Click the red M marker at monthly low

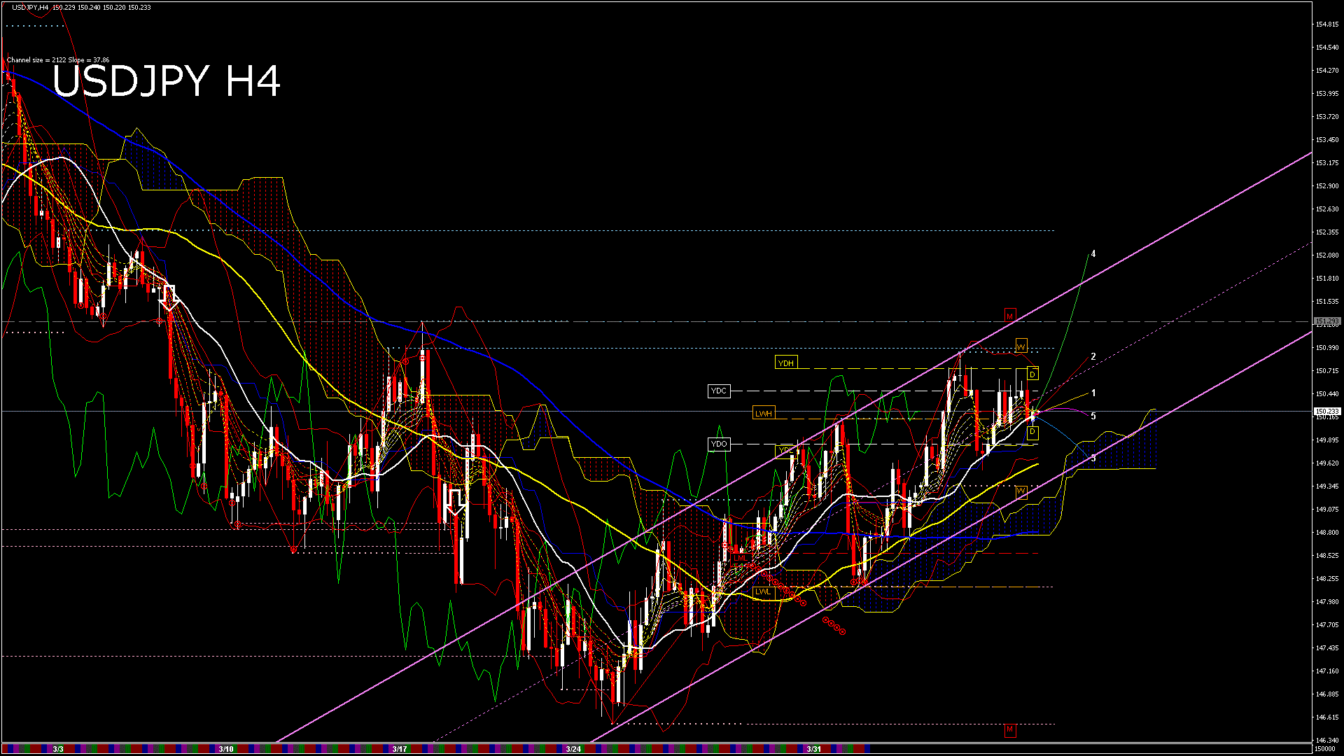point(1010,730)
